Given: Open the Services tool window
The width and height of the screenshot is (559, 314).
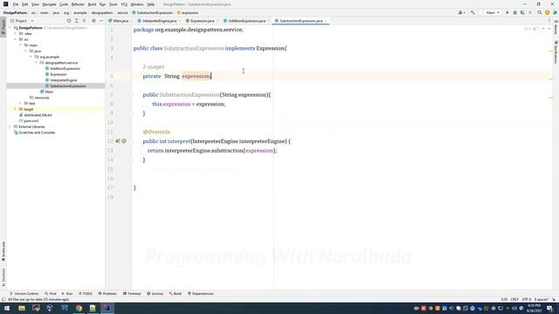Looking at the screenshot, I should tap(155, 294).
